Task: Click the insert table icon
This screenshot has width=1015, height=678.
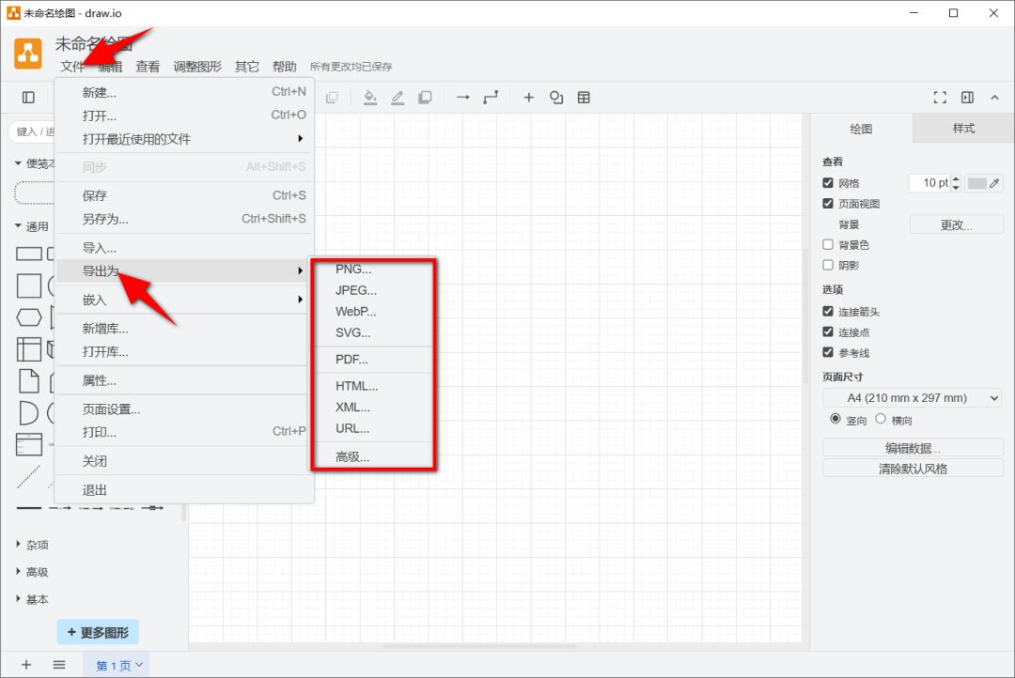Action: tap(584, 98)
